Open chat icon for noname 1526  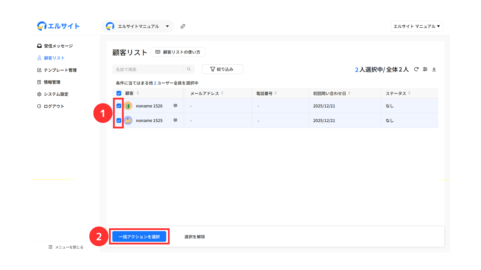click(x=175, y=106)
